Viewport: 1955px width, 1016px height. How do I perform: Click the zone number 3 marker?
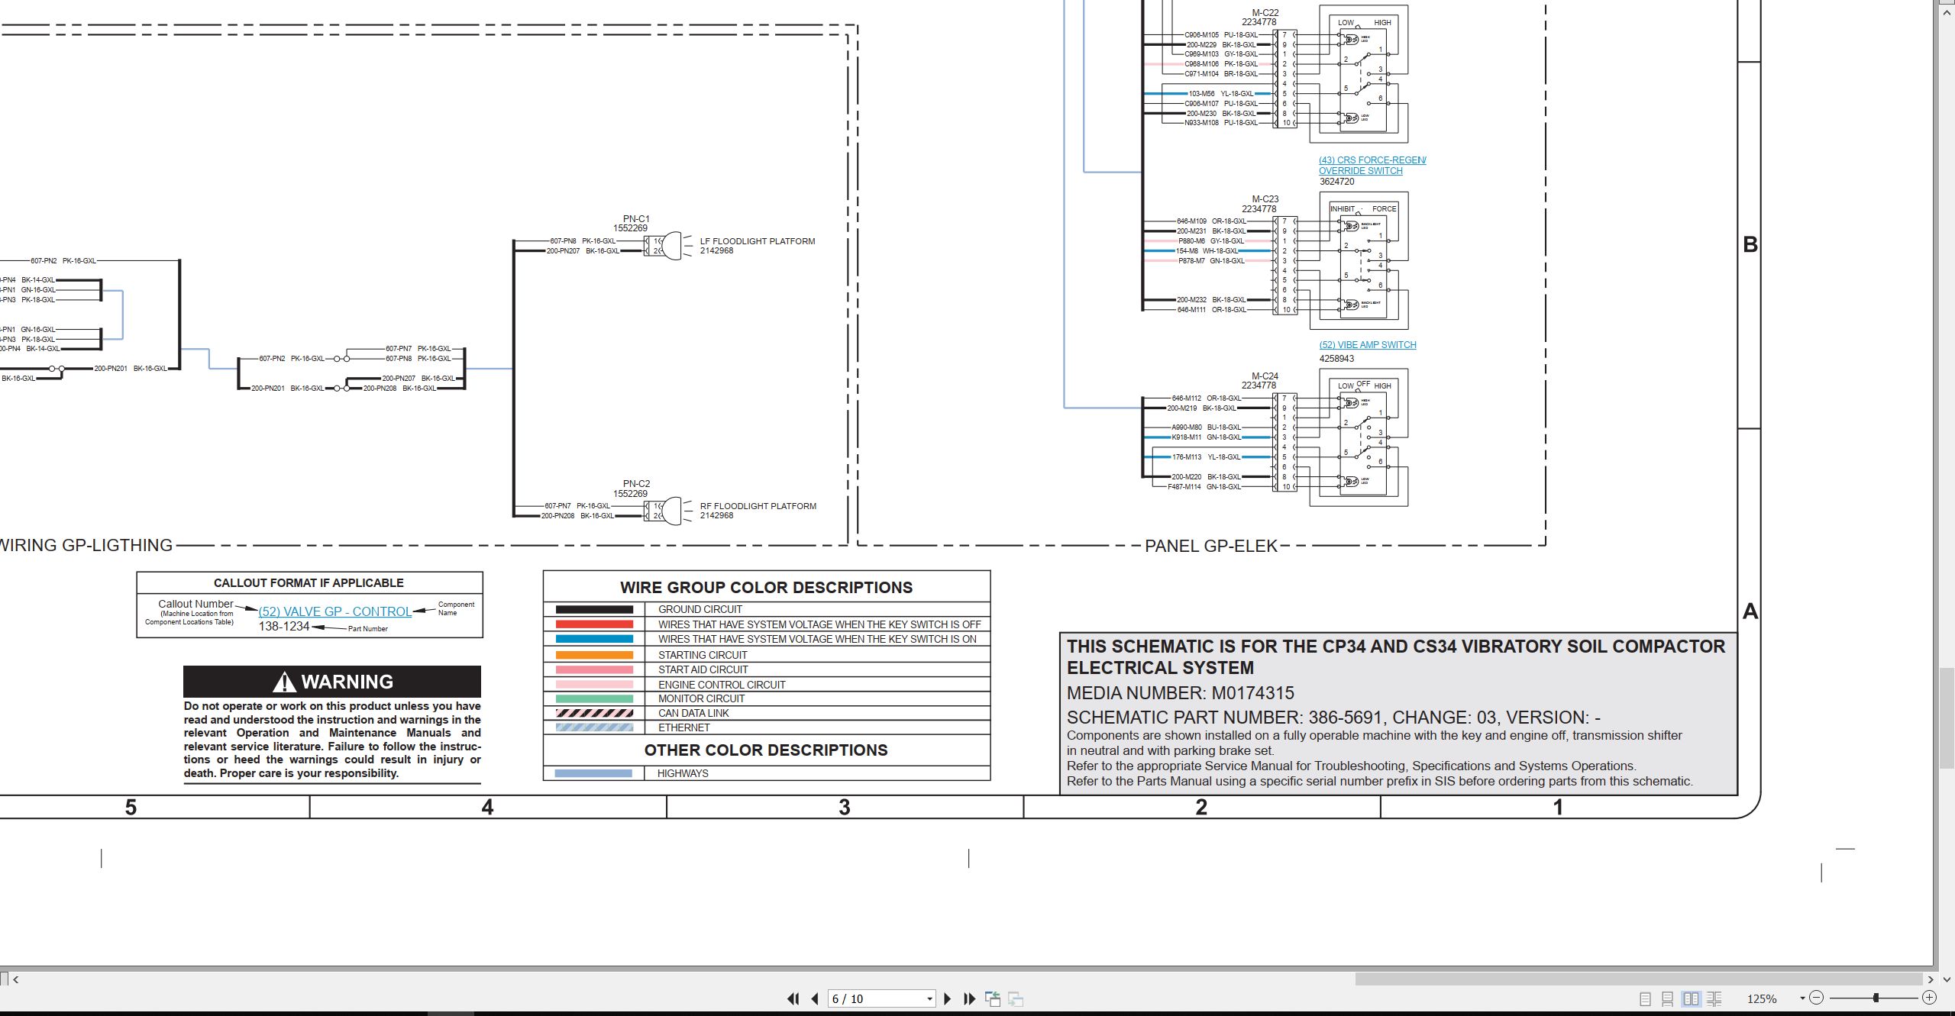(x=845, y=808)
